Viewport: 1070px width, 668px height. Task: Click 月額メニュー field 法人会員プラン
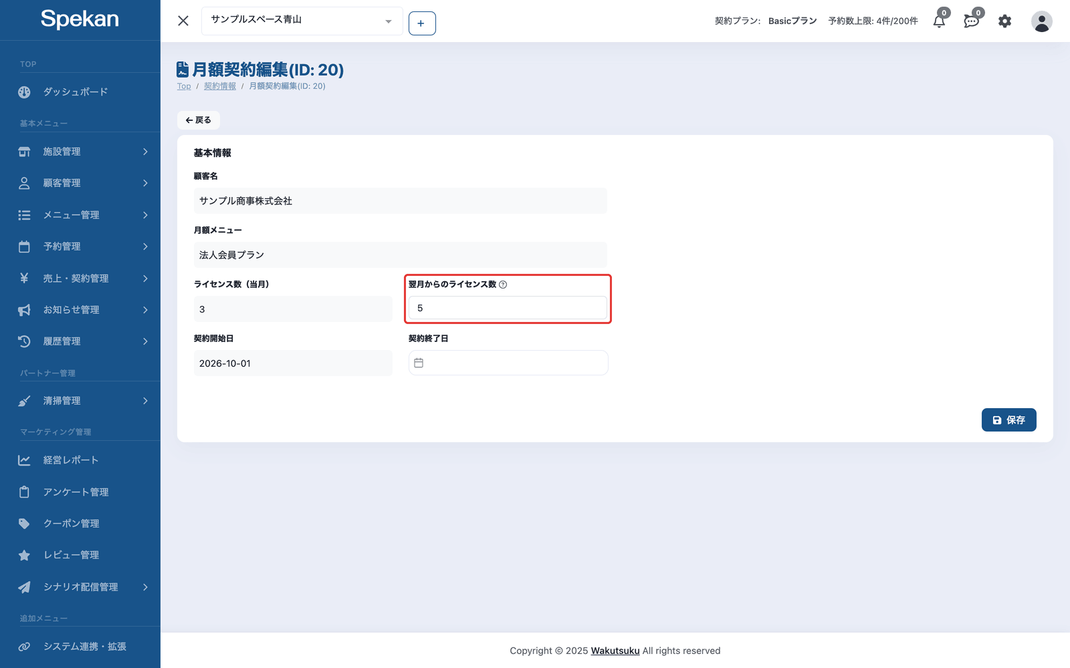[401, 255]
